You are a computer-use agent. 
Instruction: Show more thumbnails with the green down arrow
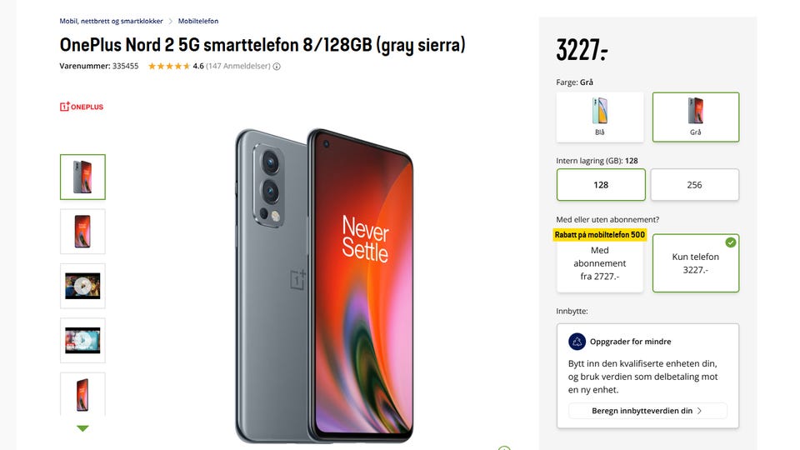point(82,428)
